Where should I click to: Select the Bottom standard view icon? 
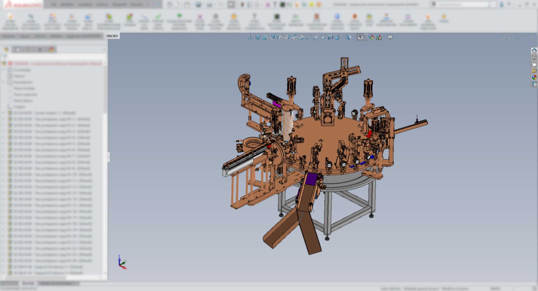tap(302, 37)
